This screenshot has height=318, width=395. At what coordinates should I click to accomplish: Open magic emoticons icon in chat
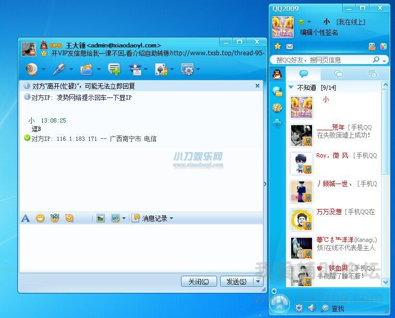[55, 218]
